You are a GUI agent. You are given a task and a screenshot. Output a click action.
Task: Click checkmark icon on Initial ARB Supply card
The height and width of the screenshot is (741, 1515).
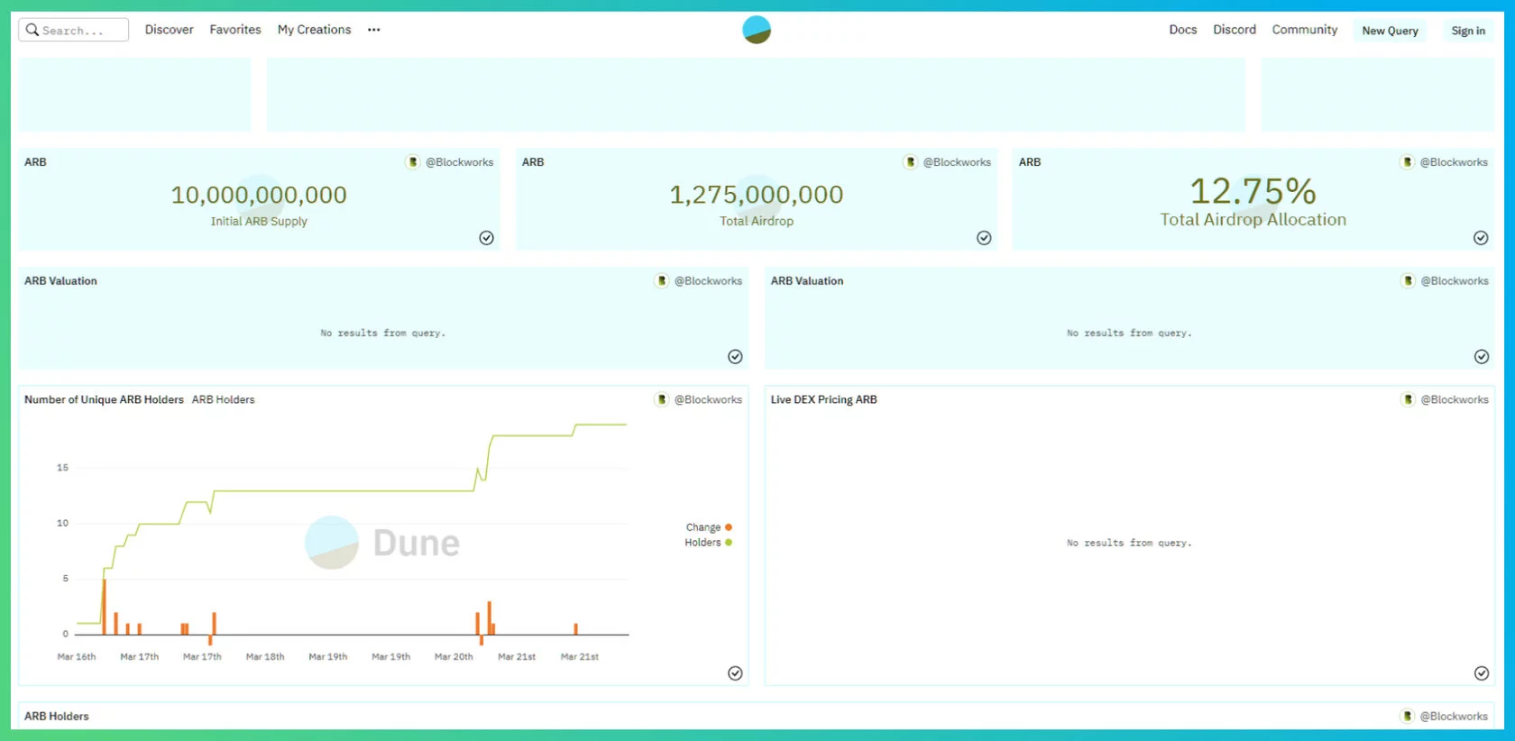[486, 238]
